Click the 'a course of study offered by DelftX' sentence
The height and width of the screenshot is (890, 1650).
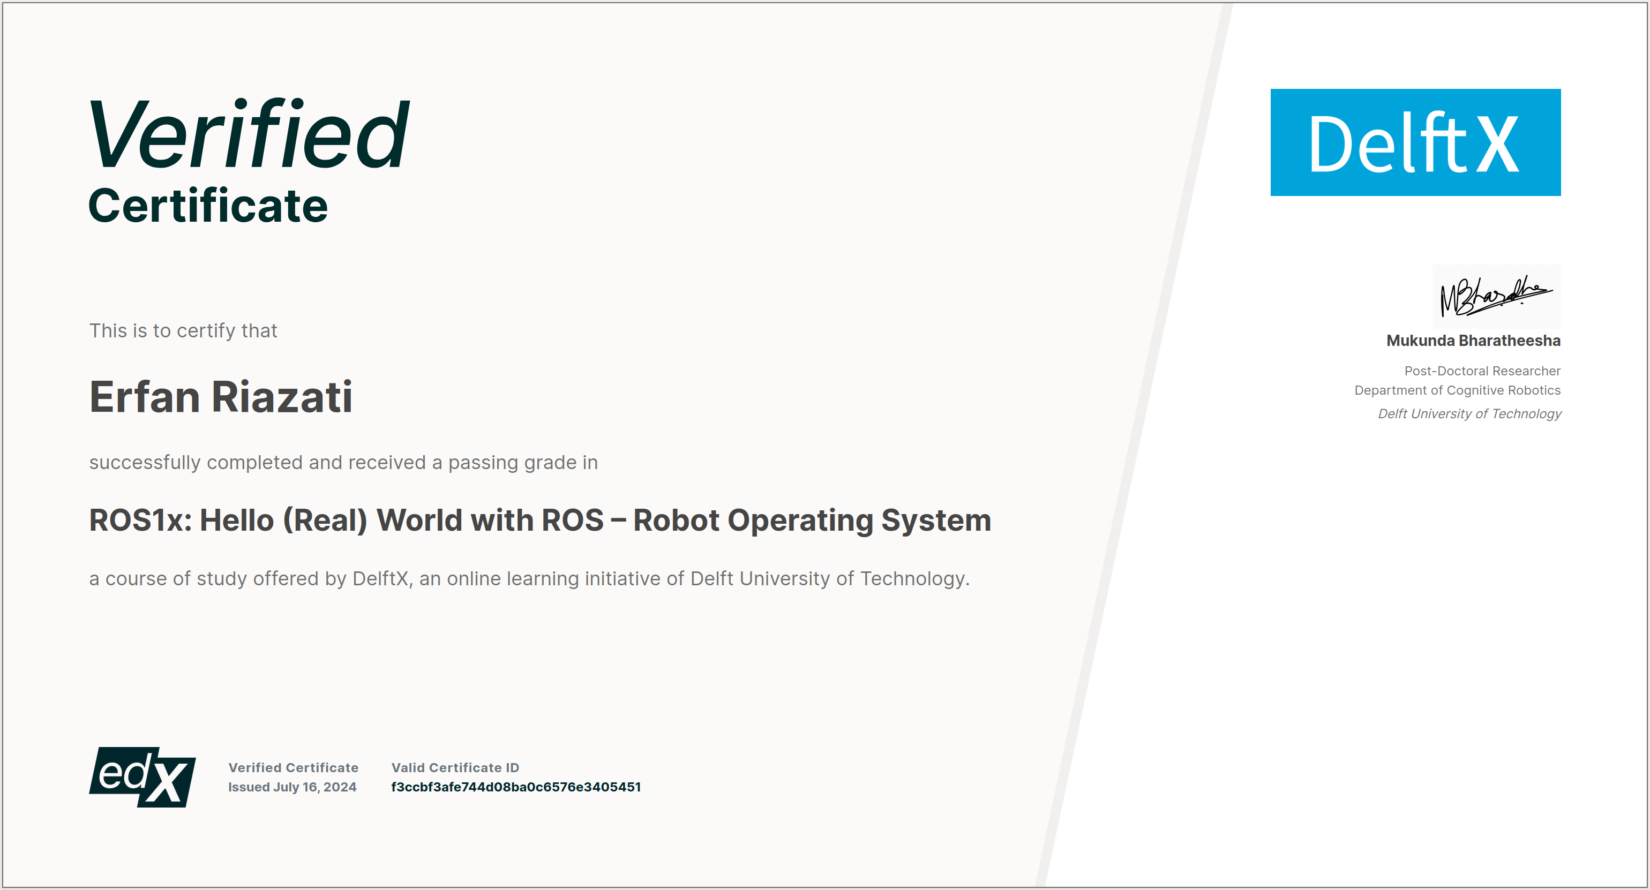[x=530, y=578]
